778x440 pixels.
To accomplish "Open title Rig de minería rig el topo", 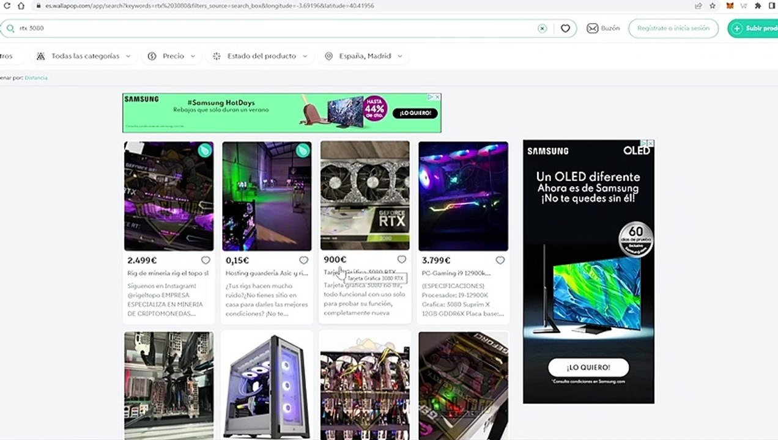I will [168, 273].
